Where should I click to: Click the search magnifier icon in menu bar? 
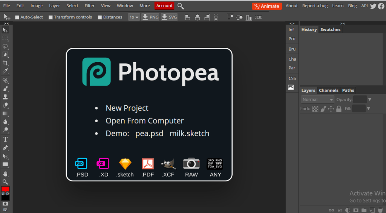(181, 6)
